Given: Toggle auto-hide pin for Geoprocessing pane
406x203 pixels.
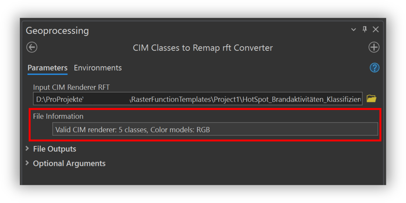Looking at the screenshot, I should [365, 29].
